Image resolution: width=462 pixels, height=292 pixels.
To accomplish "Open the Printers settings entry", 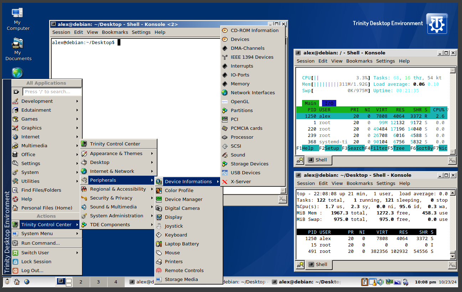I will tap(173, 262).
